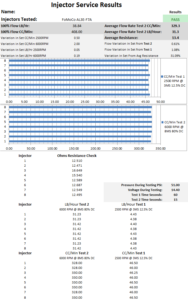Screen dimensions: 188x300
Task: Click the 'Results' column header
Action: pyautogui.click(x=175, y=12)
